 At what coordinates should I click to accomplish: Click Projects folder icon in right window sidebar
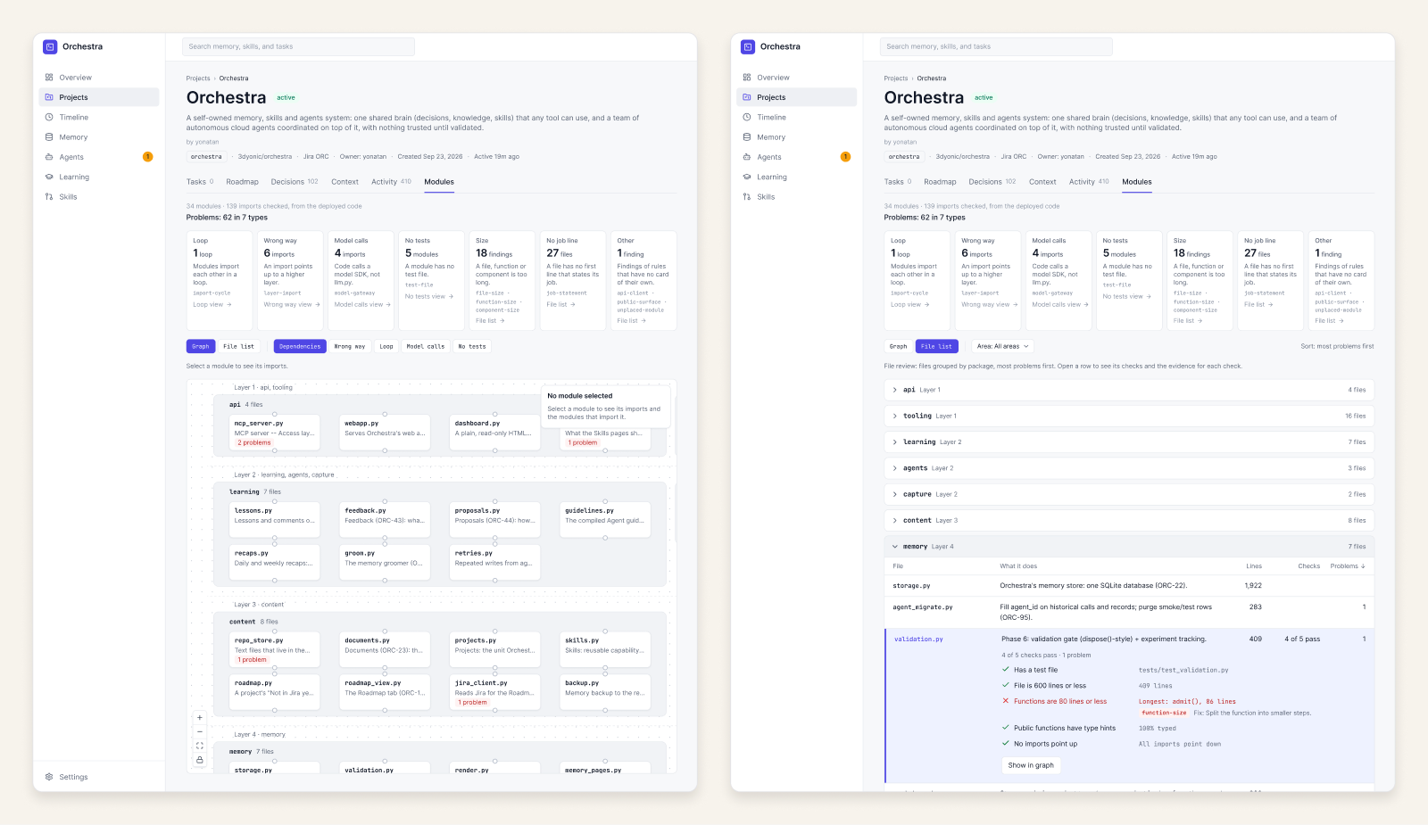747,97
